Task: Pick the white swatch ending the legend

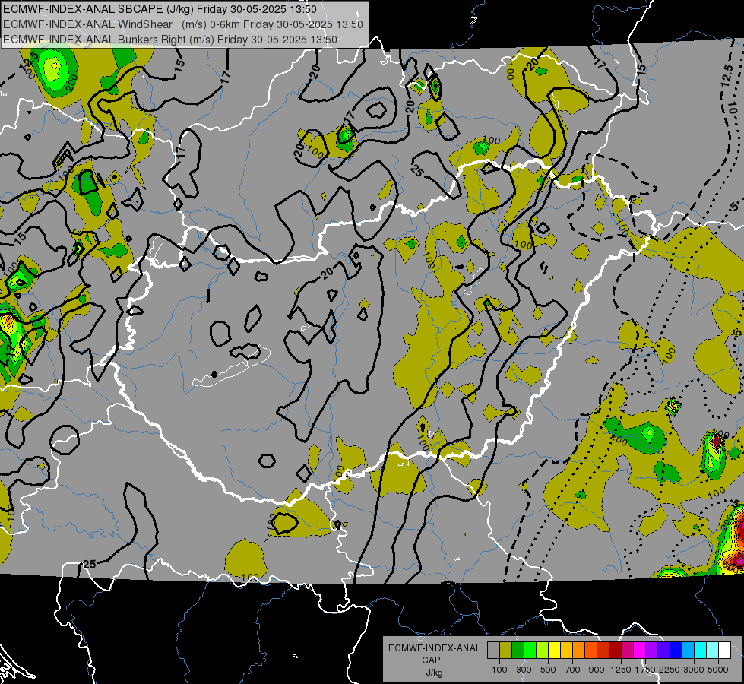Action: click(x=724, y=651)
